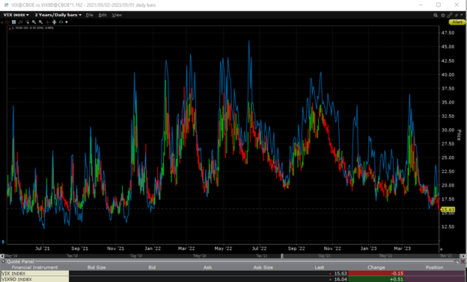Click the search magnifier icon at top right

click(x=436, y=15)
